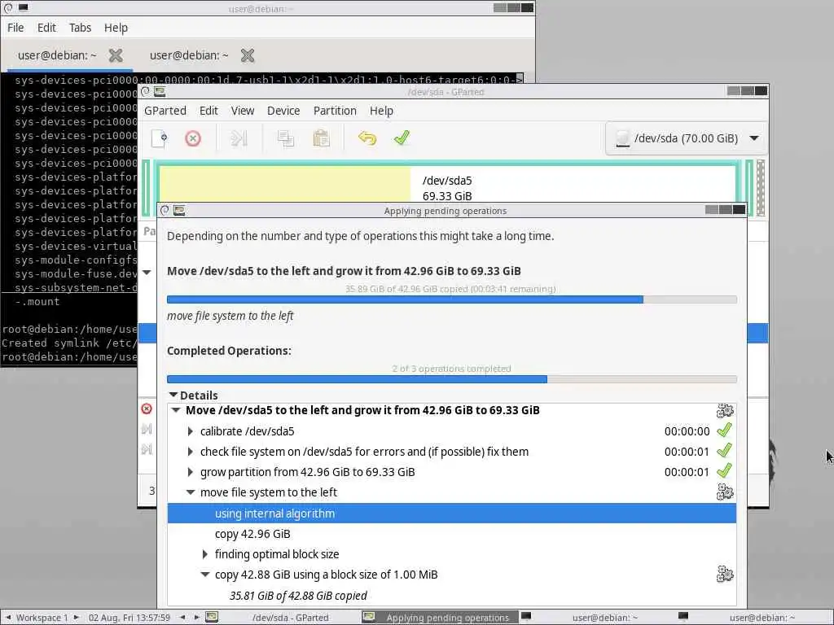Screen dimensions: 834x625
Task: Click the red cancel icon in GParted pending operations pane
Action: (147, 409)
